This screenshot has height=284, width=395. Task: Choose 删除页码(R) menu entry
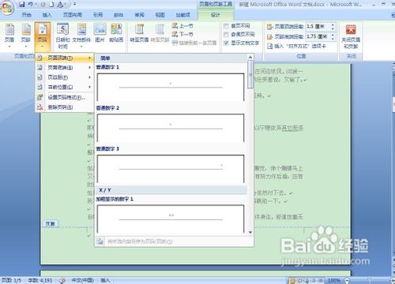pos(65,107)
